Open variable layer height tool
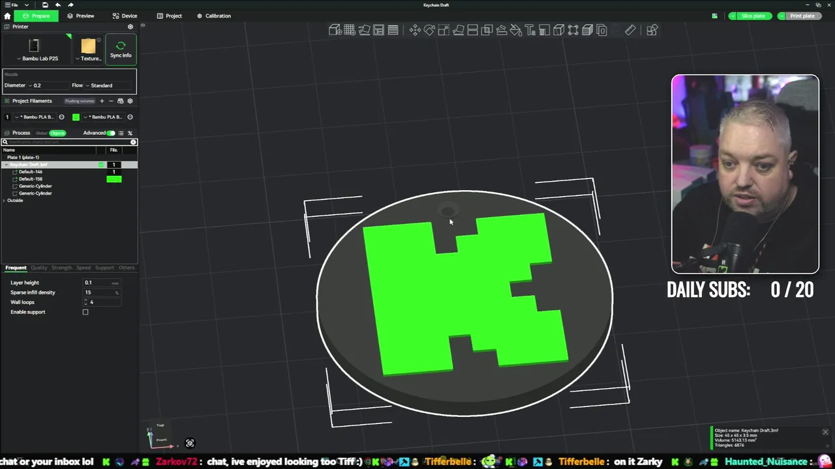The image size is (835, 469). click(x=393, y=30)
